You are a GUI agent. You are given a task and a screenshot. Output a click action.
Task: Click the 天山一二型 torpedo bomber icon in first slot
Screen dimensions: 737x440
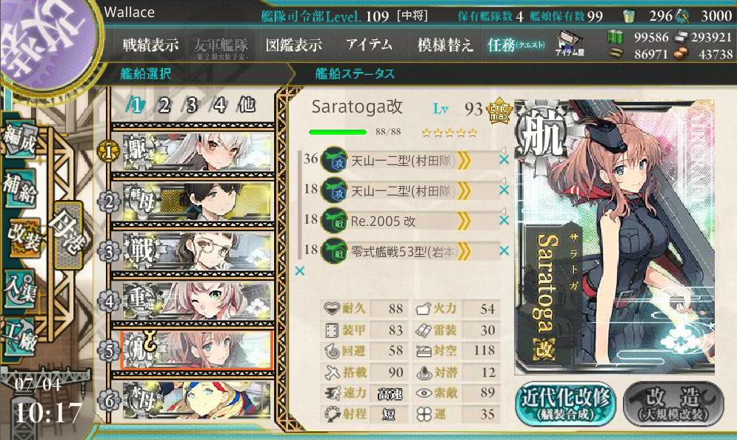[334, 160]
